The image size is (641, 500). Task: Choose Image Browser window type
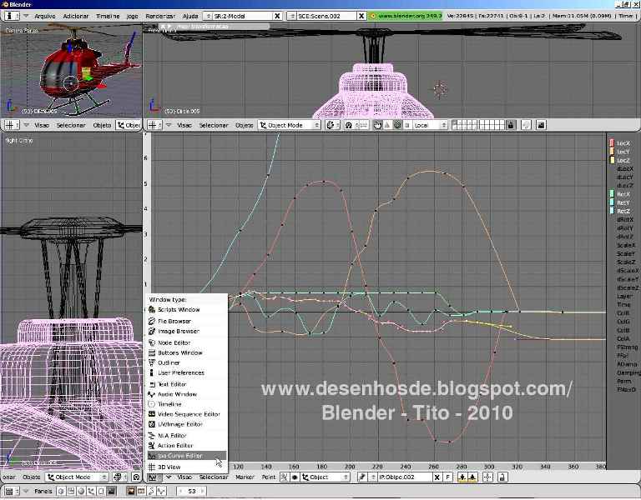(186, 332)
